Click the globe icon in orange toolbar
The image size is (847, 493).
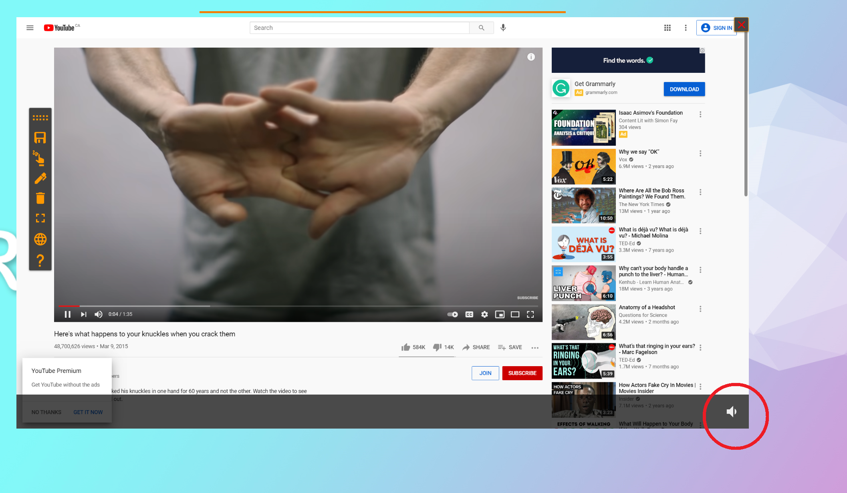point(40,239)
